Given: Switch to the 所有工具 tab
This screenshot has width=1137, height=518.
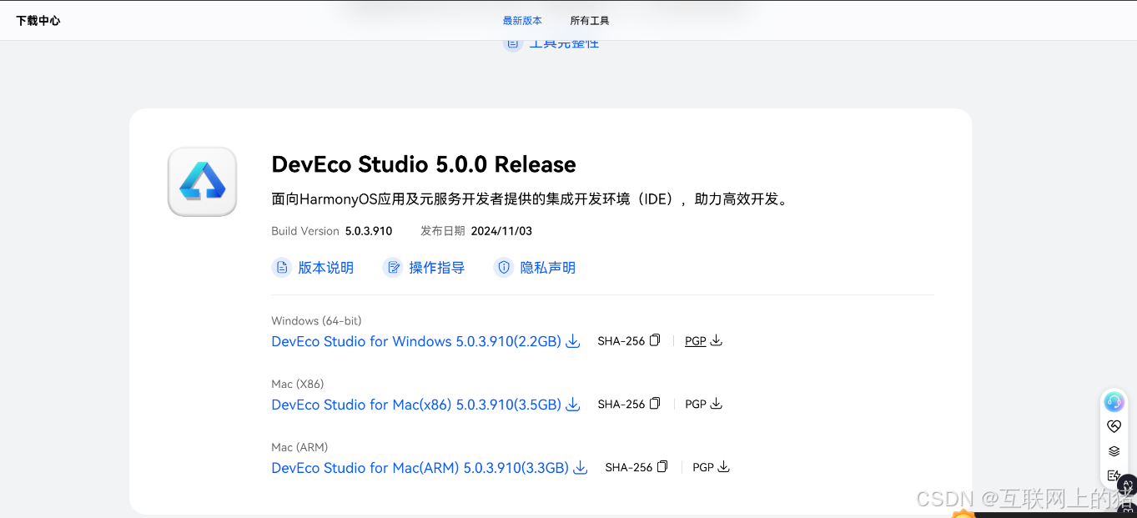Looking at the screenshot, I should point(590,21).
